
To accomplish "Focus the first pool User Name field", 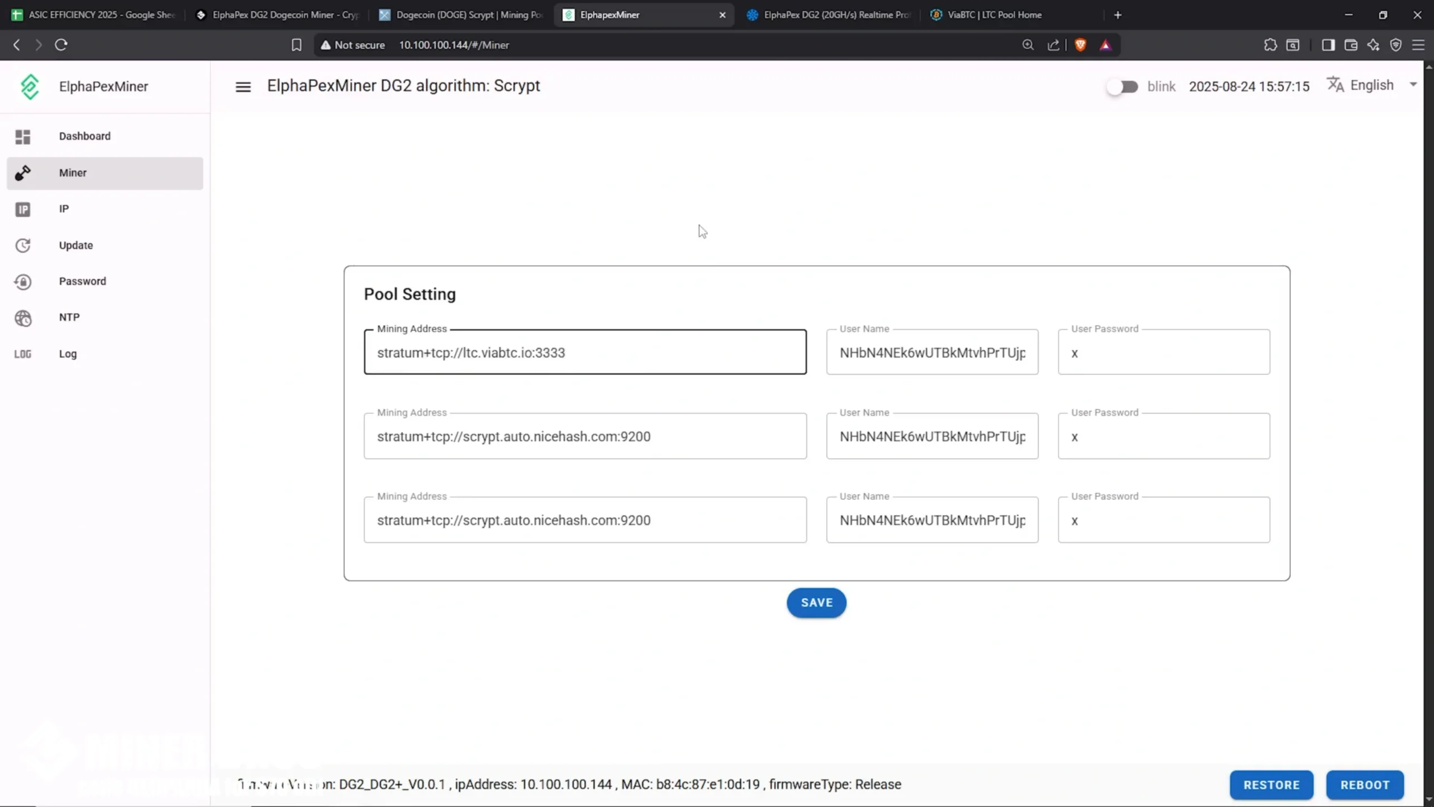I will point(932,353).
